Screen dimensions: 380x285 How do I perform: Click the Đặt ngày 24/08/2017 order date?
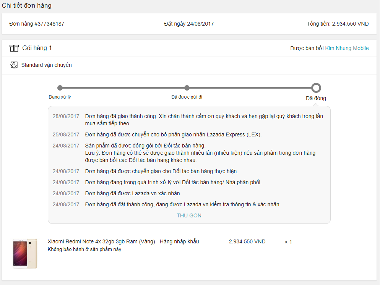tap(189, 24)
